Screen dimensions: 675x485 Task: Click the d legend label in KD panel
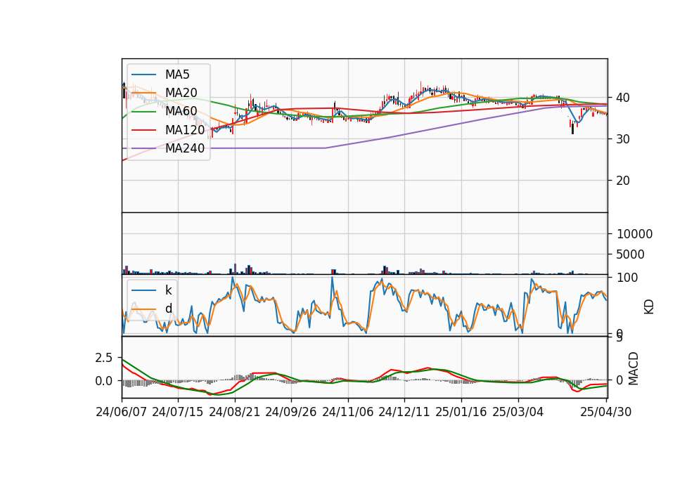(x=169, y=309)
